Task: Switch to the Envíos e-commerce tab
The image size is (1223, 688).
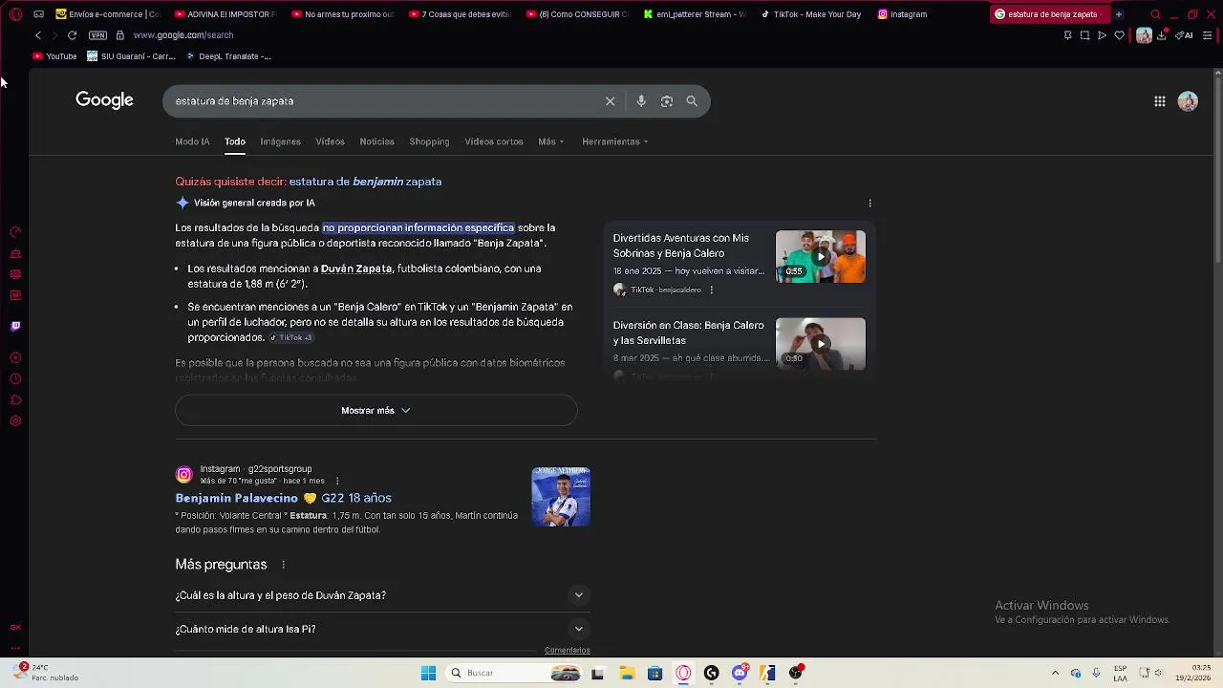Action: click(108, 14)
